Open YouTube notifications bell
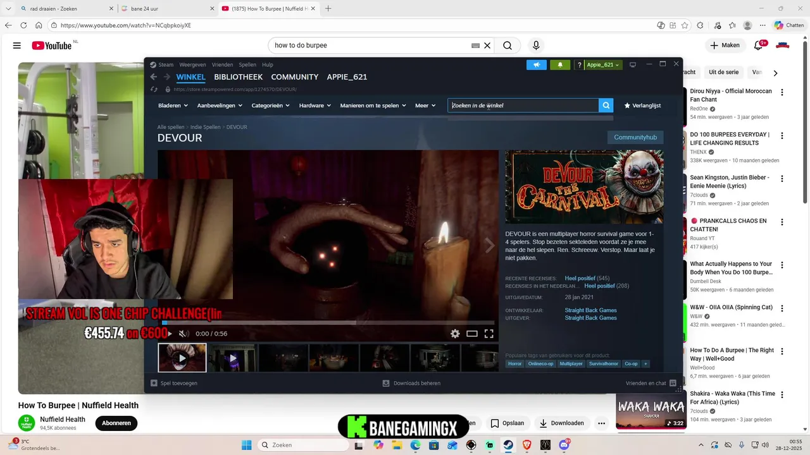Viewport: 810px width, 455px height. [x=759, y=45]
